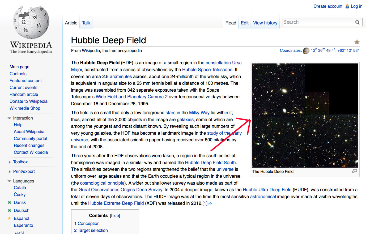Click the external link icon after [1]
The width and height of the screenshot is (366, 234).
(210, 203)
